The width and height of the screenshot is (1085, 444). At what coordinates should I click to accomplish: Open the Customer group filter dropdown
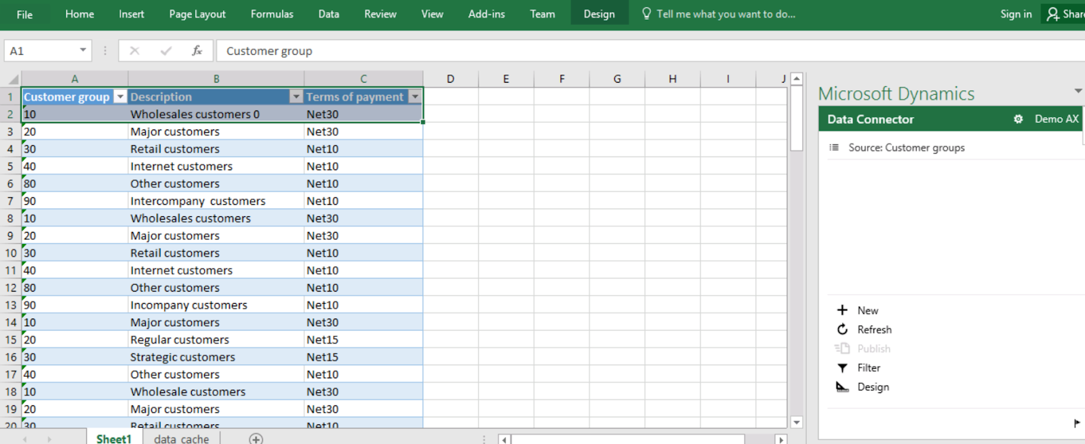coord(120,97)
